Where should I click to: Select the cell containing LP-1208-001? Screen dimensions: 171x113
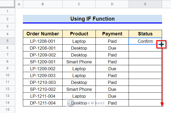(43, 41)
